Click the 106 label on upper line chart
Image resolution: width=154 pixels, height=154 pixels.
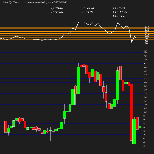coord(147,36)
